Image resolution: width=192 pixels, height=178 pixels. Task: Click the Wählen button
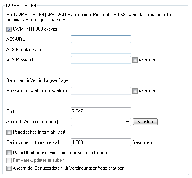145,122
